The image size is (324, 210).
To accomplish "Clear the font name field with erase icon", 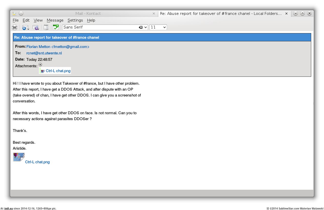I will click(141, 27).
